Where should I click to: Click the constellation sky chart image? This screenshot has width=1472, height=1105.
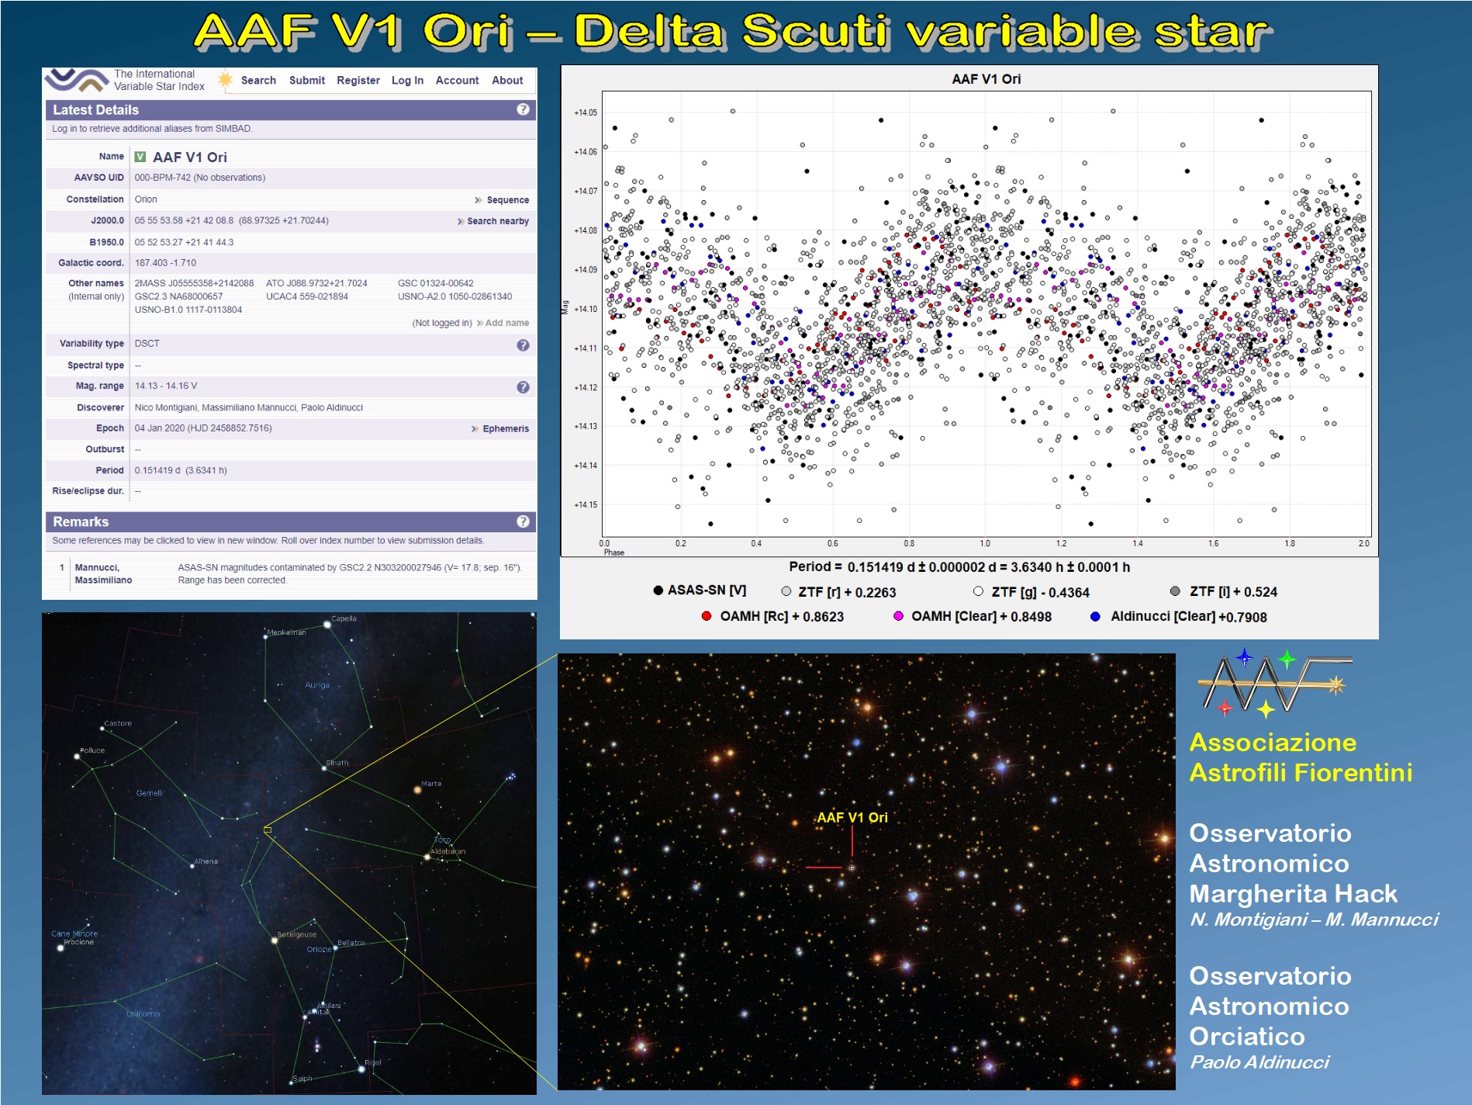pos(289,854)
